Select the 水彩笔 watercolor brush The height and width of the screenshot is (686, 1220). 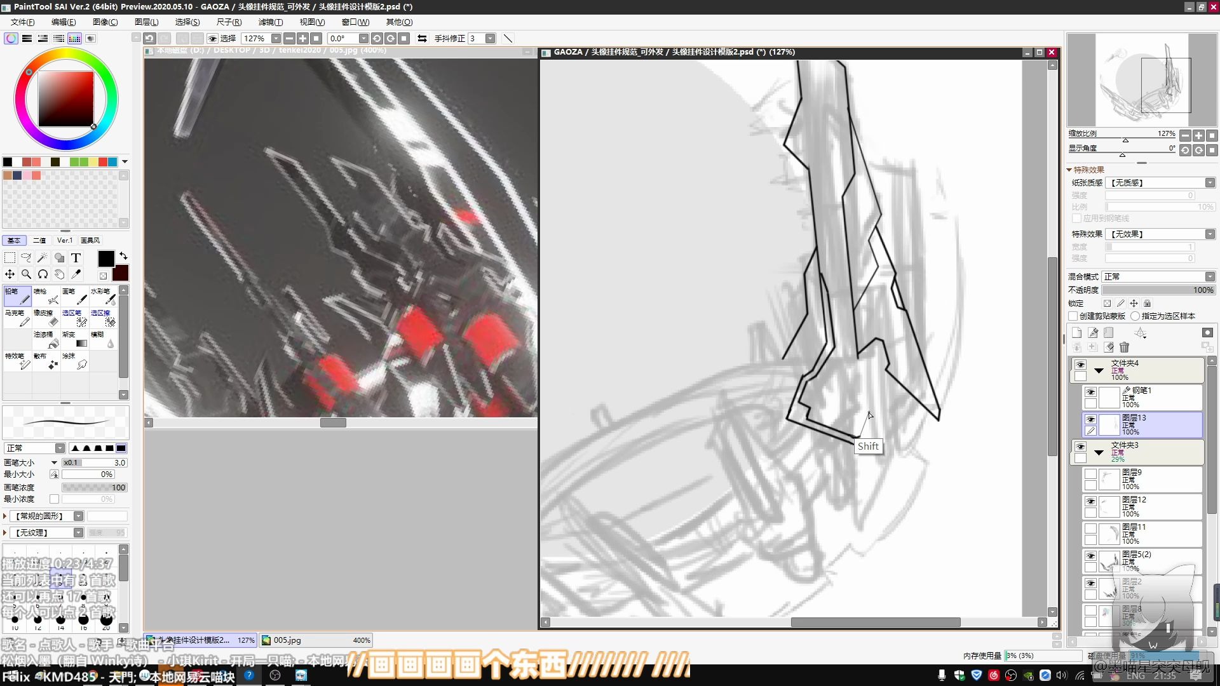(103, 296)
